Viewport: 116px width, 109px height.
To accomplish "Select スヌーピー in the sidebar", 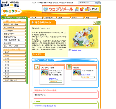I will point(14,31).
